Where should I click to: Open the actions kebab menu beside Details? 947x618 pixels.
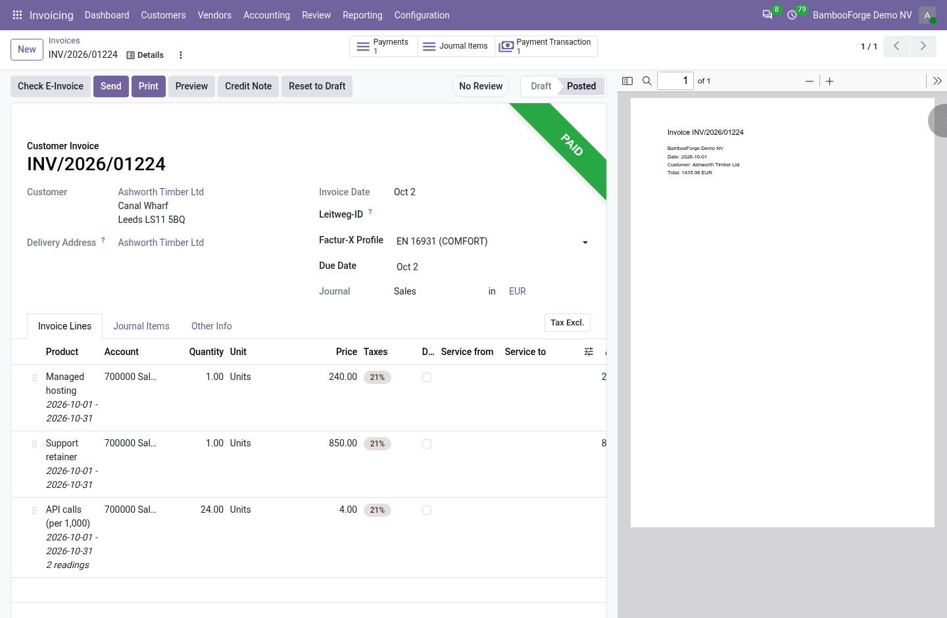click(181, 55)
